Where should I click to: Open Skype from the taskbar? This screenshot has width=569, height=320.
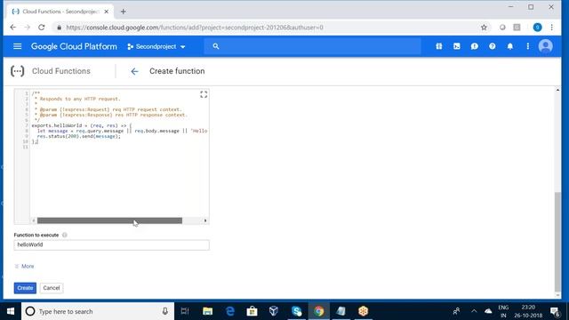tap(296, 311)
